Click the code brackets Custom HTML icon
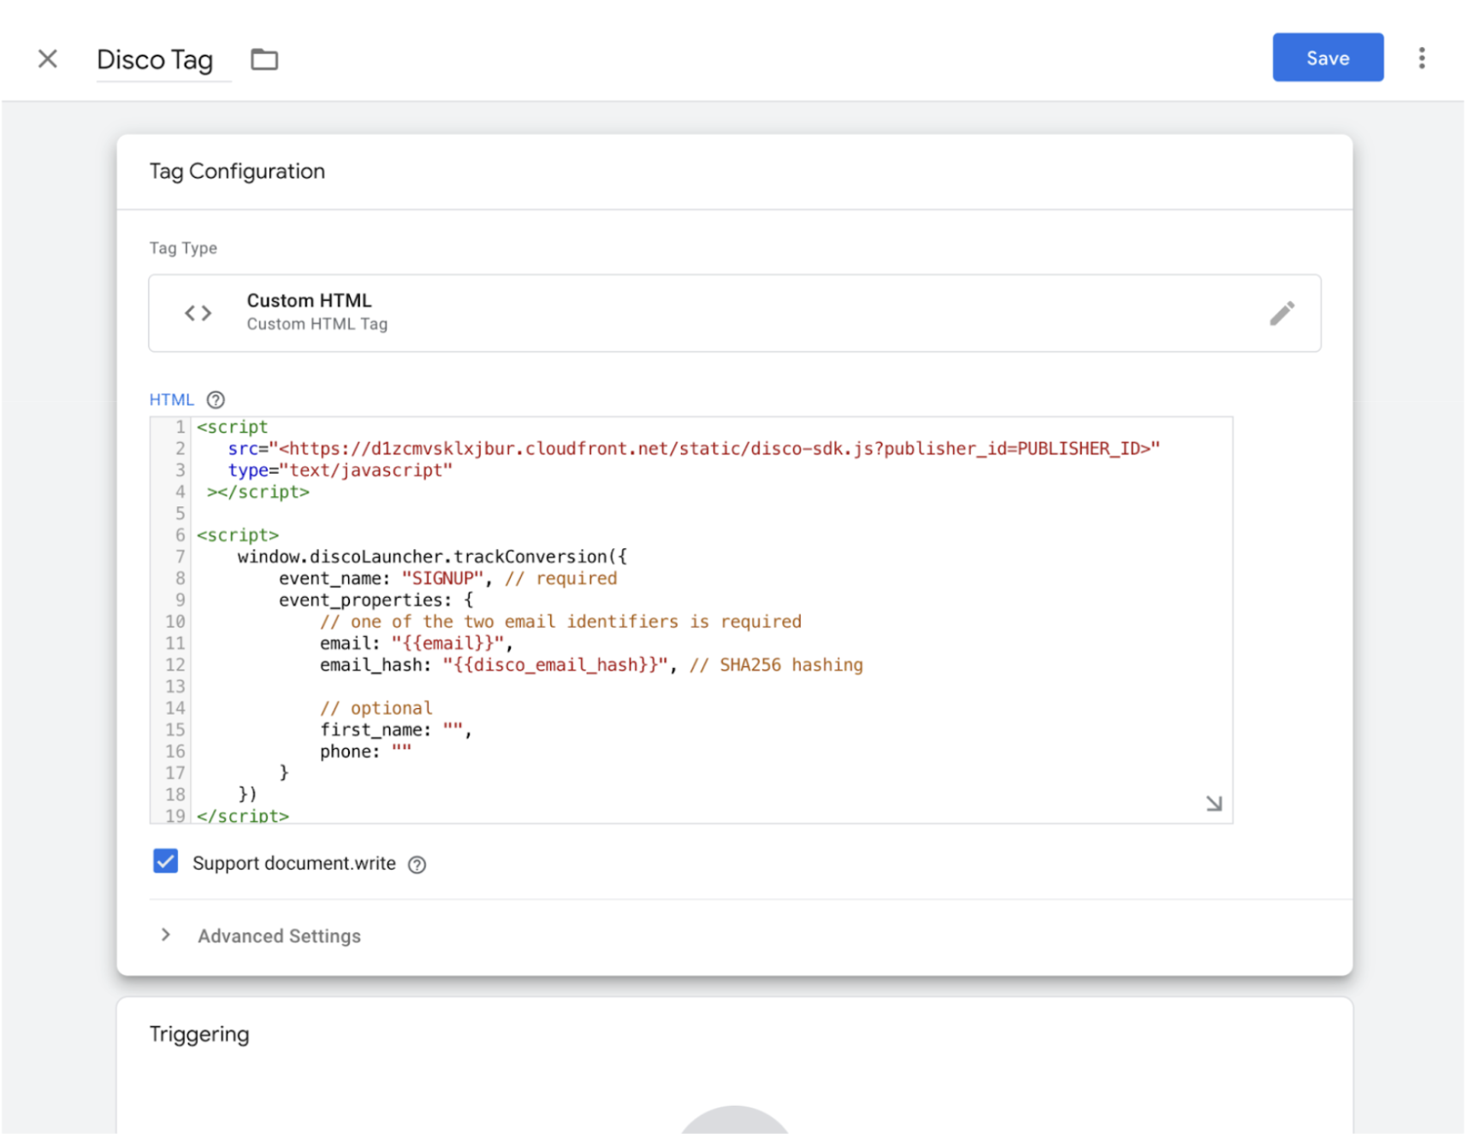The height and width of the screenshot is (1134, 1468). tap(198, 313)
